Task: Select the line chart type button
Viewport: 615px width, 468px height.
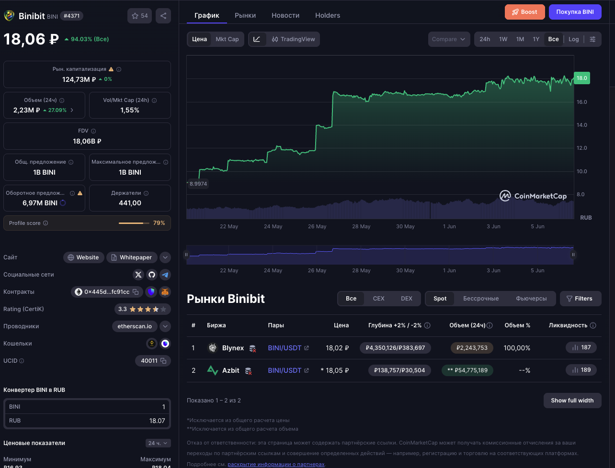Action: coord(257,39)
